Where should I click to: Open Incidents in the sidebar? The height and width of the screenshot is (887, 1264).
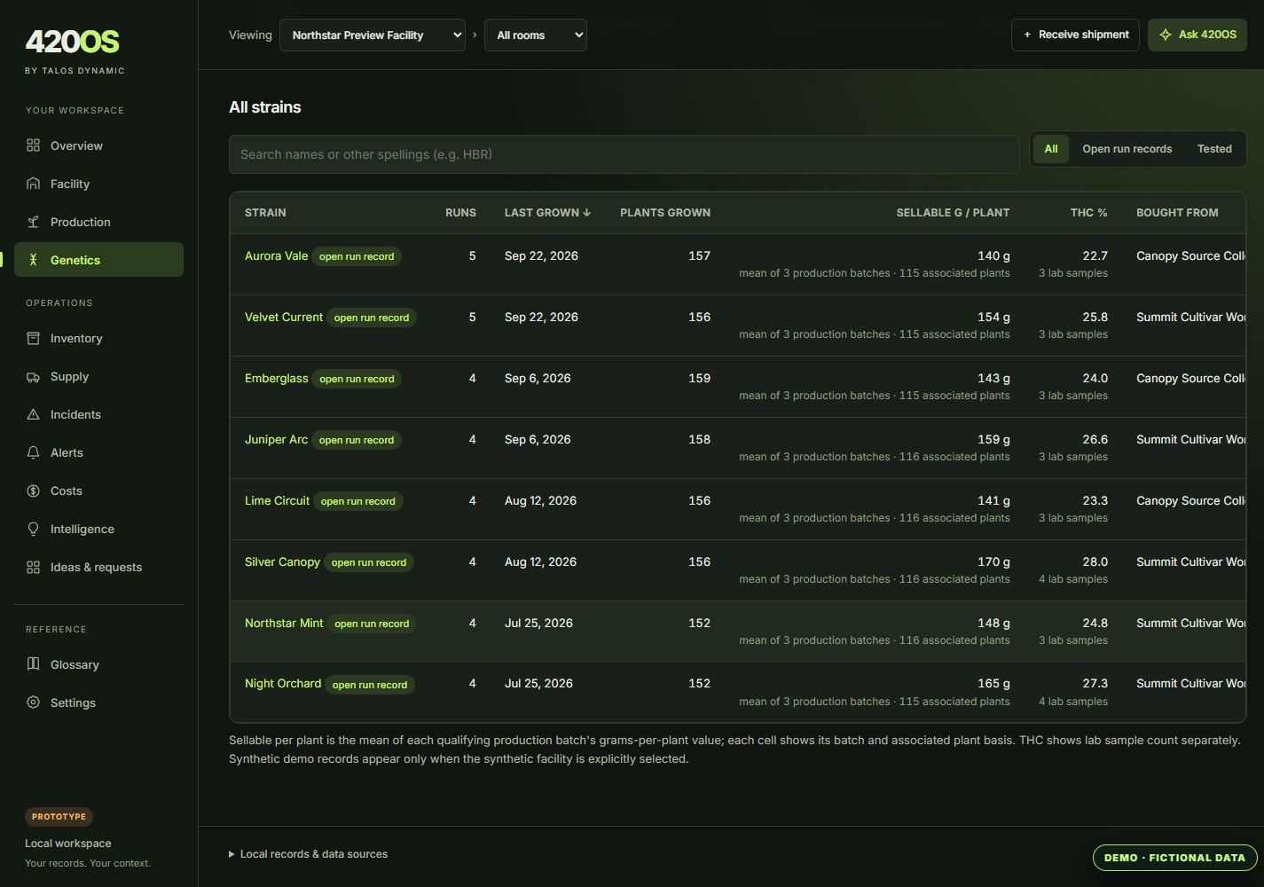coord(98,414)
